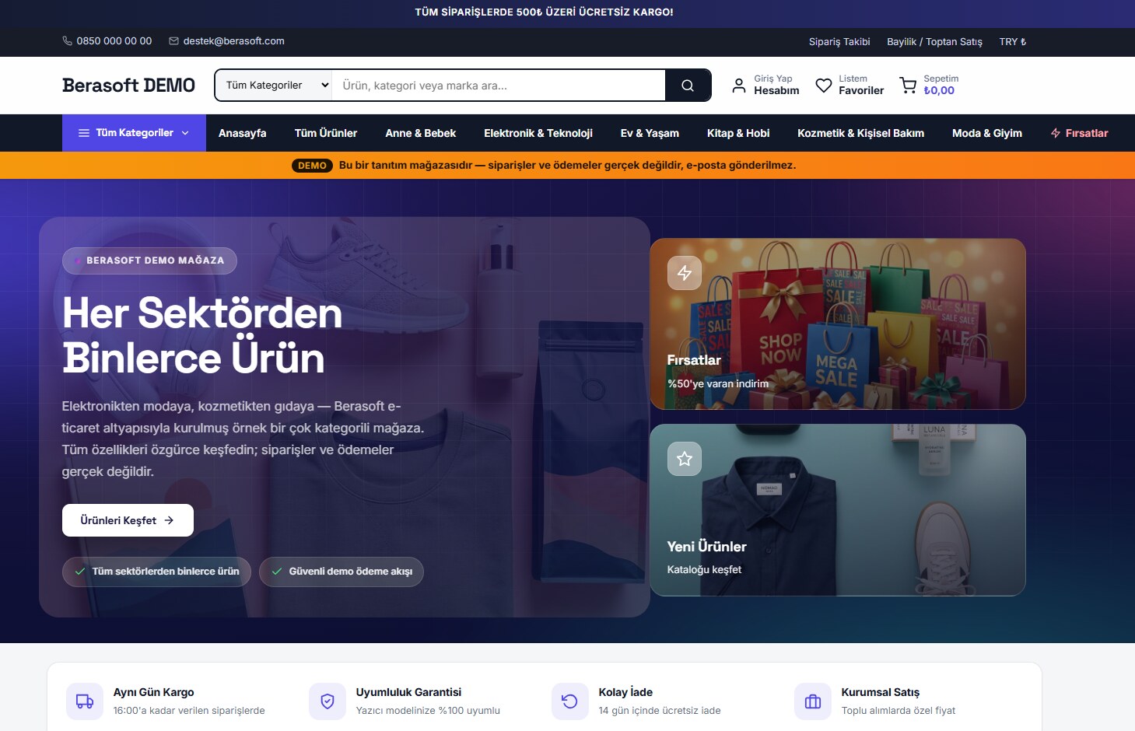Click the Güvenli demo ödeme akışı chip
The width and height of the screenshot is (1135, 731).
click(342, 572)
